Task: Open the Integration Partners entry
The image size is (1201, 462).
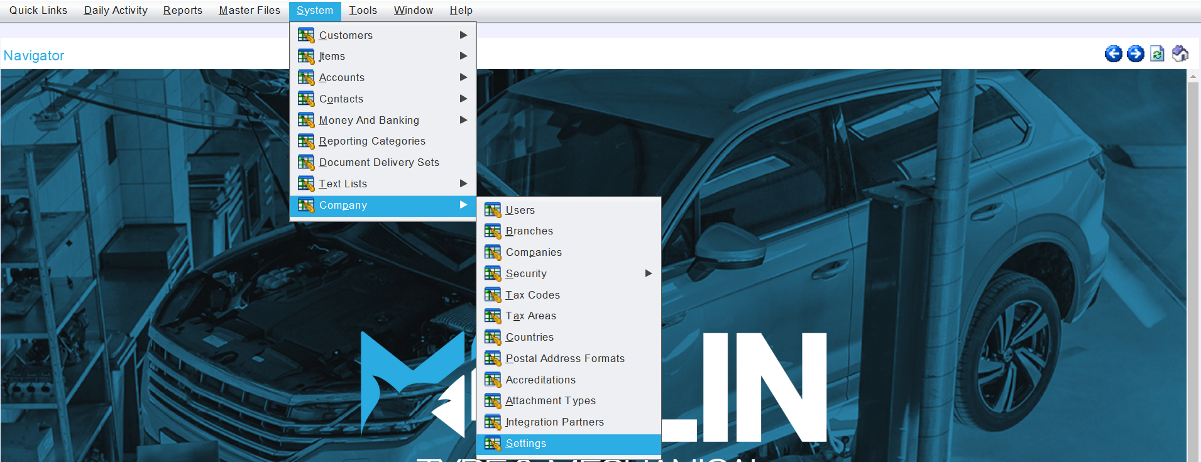Action: pos(569,422)
